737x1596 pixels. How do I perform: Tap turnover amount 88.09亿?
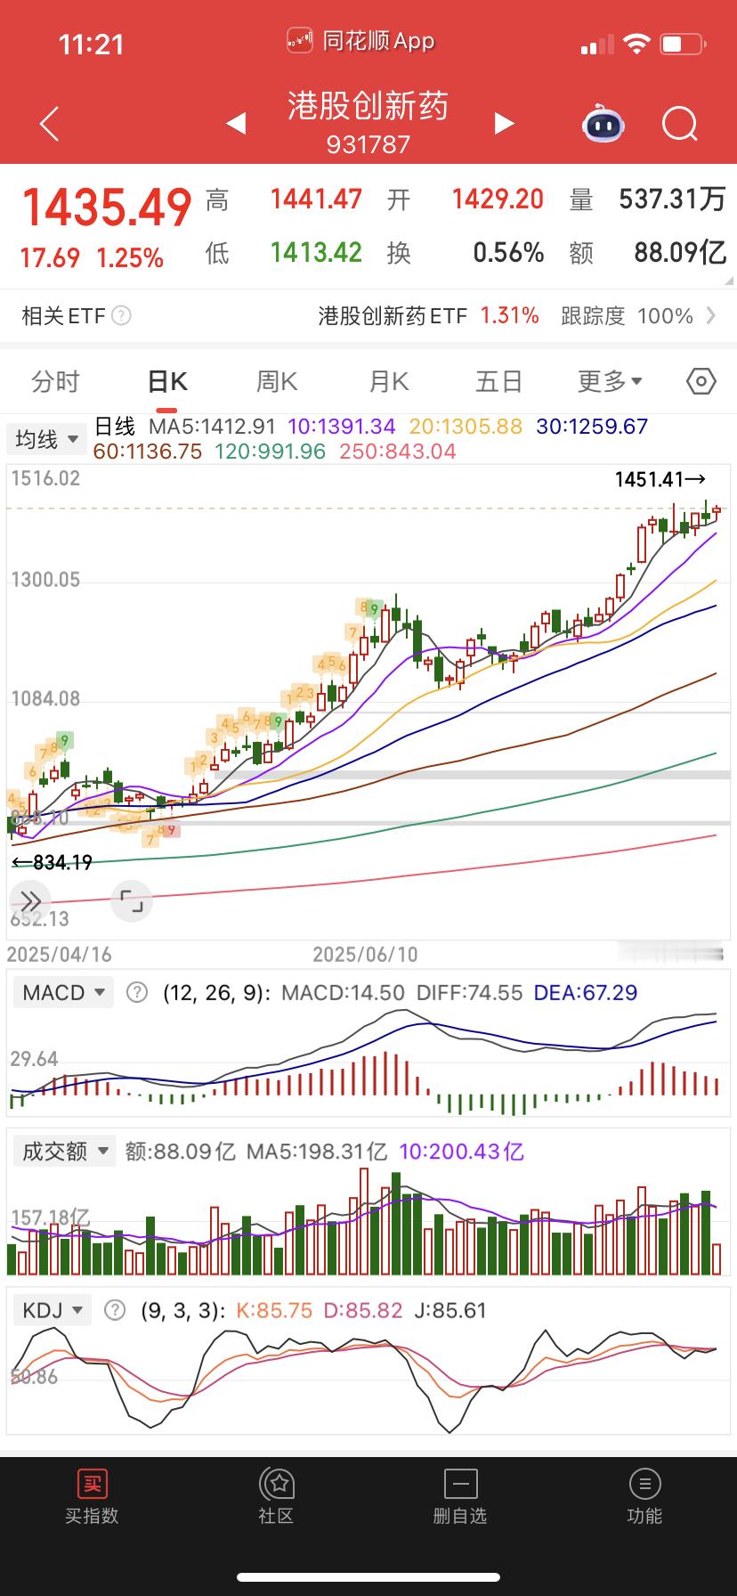[x=681, y=253]
